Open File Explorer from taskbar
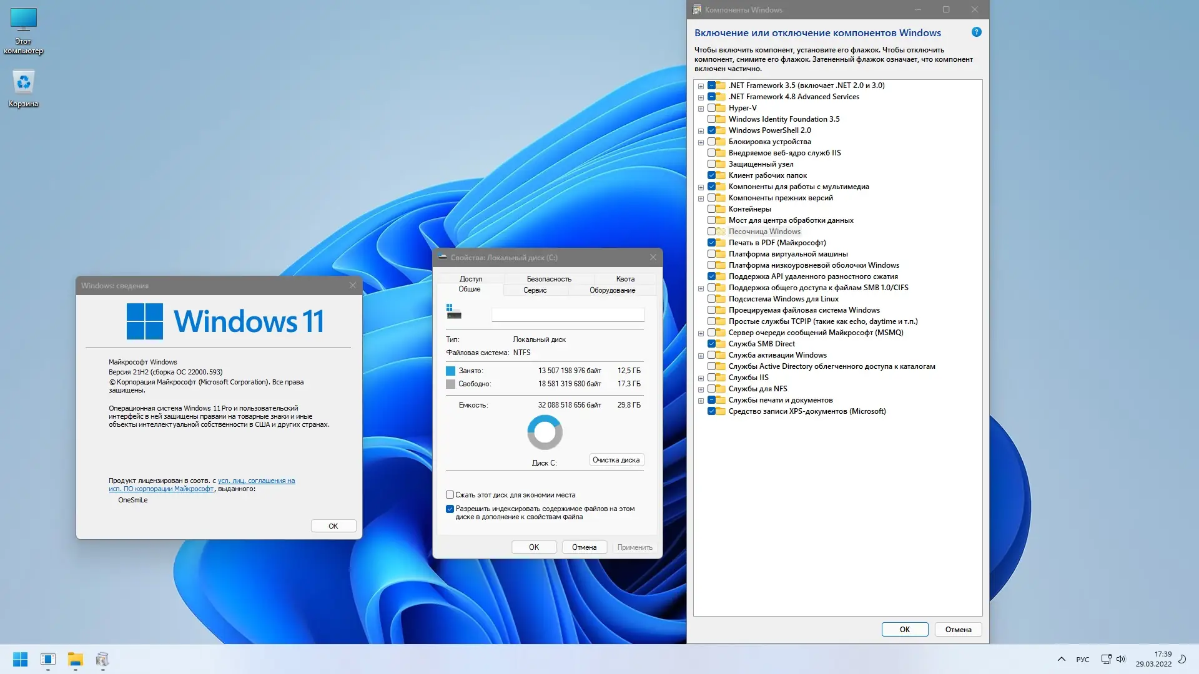 click(75, 659)
